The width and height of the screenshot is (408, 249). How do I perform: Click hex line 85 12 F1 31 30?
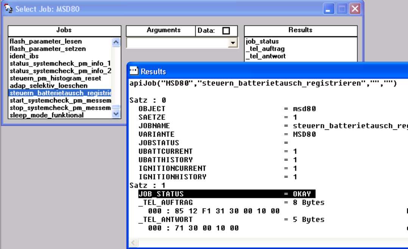click(x=214, y=211)
